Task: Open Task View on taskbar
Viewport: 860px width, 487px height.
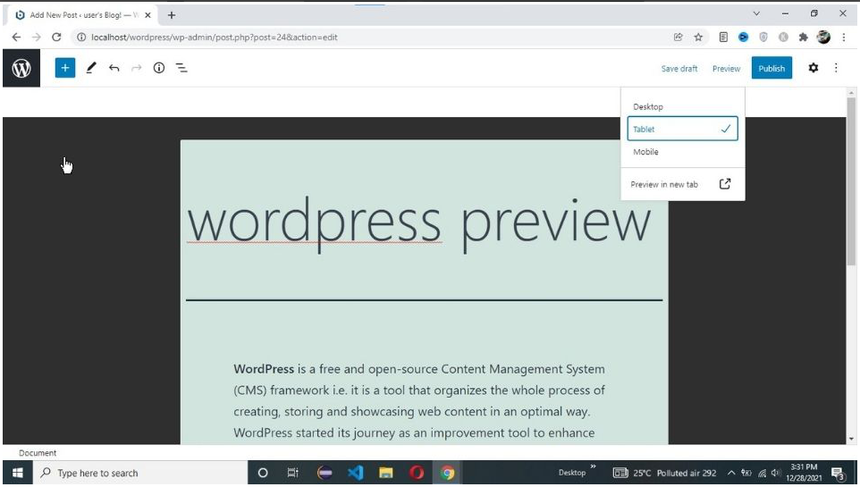Action: pyautogui.click(x=293, y=473)
